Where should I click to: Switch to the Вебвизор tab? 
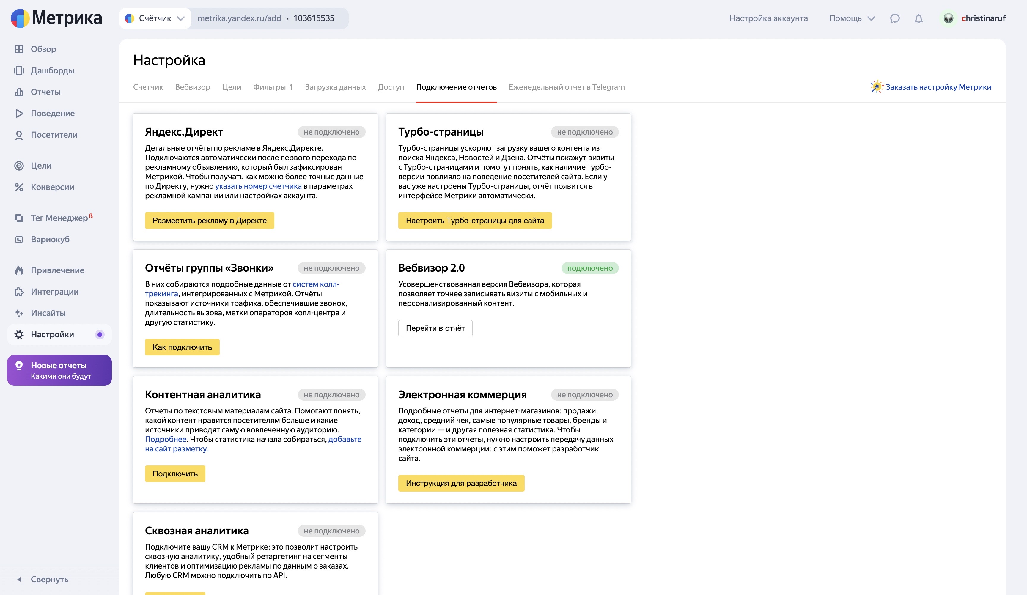pyautogui.click(x=192, y=87)
